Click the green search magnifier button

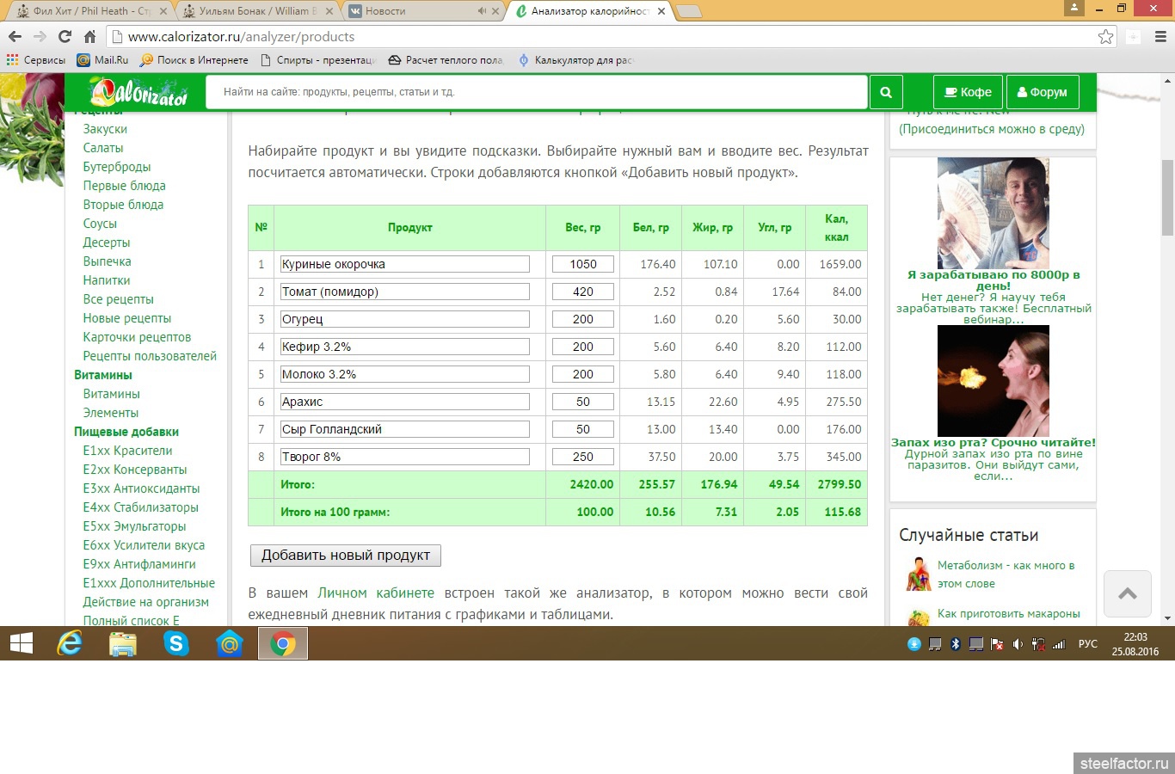point(886,92)
